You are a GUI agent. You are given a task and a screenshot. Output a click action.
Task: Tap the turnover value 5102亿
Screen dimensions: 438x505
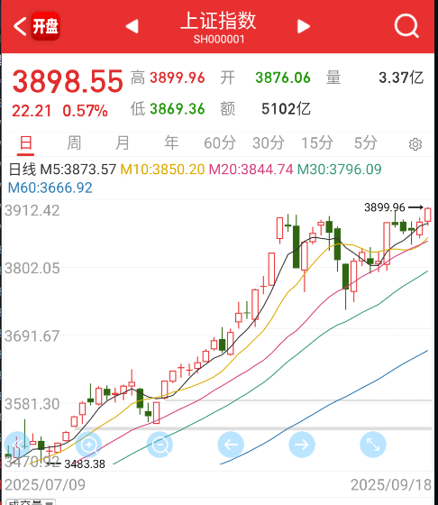(x=286, y=109)
